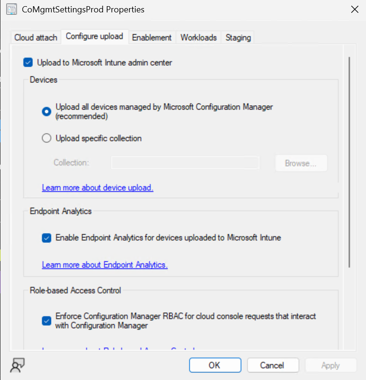
Task: Go to the Workloads tab
Action: click(198, 37)
